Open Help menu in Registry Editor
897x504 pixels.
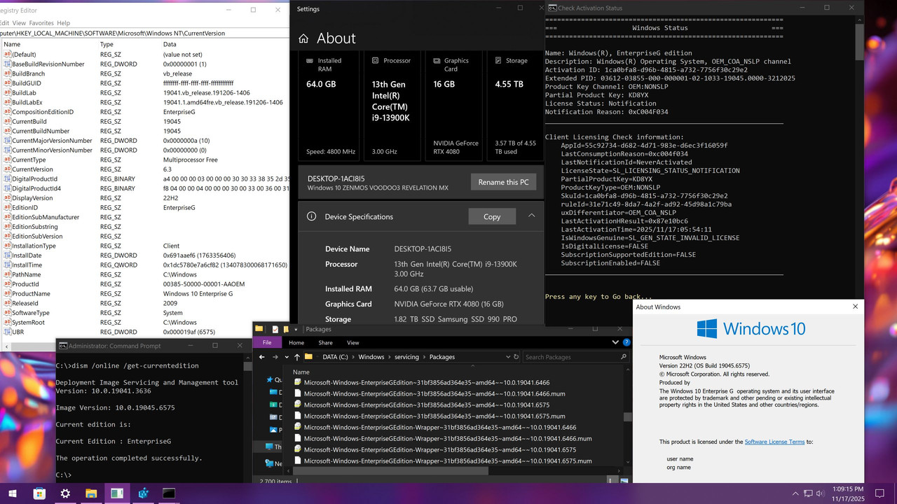pos(63,23)
